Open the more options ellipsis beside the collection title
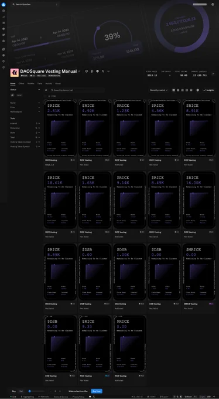The width and height of the screenshot is (219, 399). (108, 71)
